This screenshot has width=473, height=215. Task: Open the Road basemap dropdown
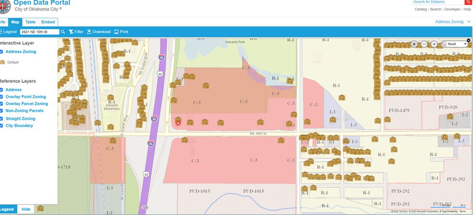coord(454,44)
